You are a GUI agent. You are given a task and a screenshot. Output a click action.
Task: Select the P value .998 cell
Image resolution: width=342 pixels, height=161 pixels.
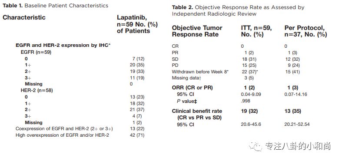(246, 101)
